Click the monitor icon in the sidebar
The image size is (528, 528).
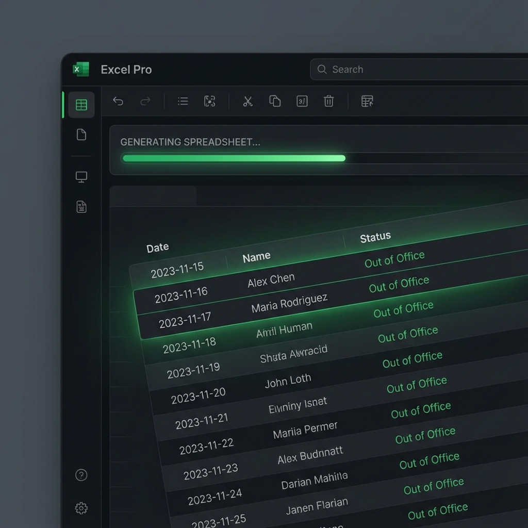point(80,176)
